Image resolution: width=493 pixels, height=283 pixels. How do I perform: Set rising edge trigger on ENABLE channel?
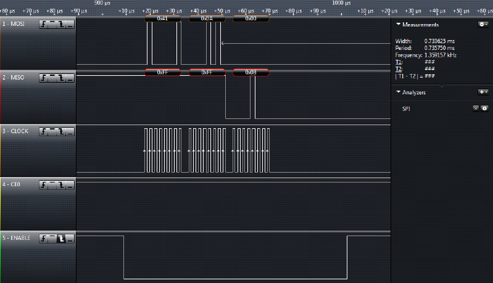point(44,238)
